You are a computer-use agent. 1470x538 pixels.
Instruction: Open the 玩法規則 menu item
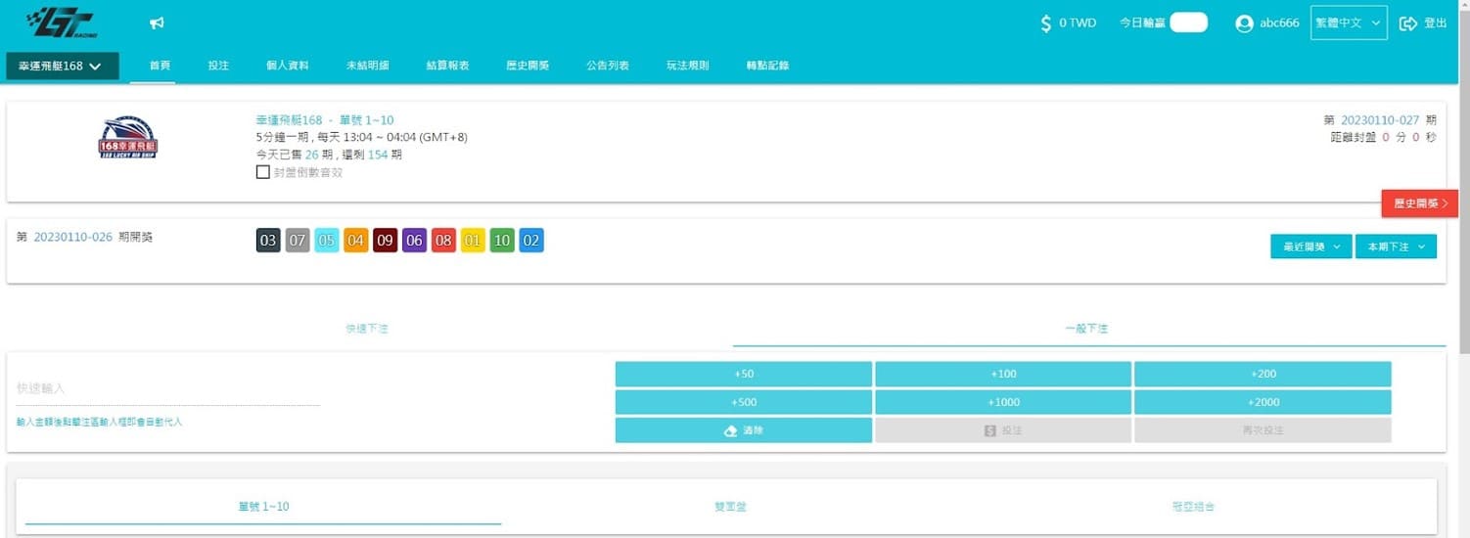[688, 66]
